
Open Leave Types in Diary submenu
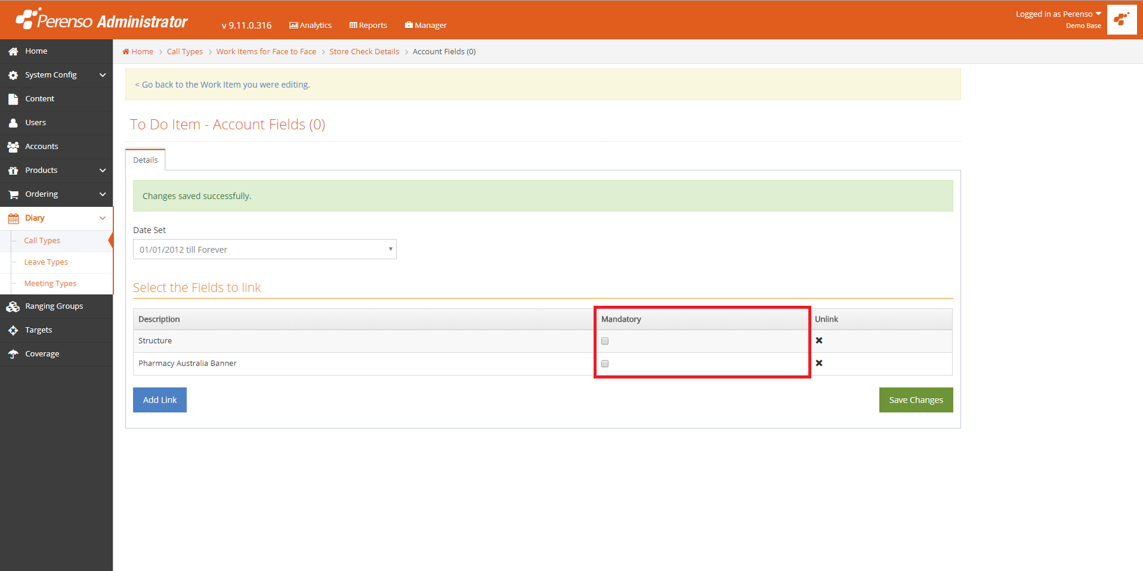click(x=46, y=262)
